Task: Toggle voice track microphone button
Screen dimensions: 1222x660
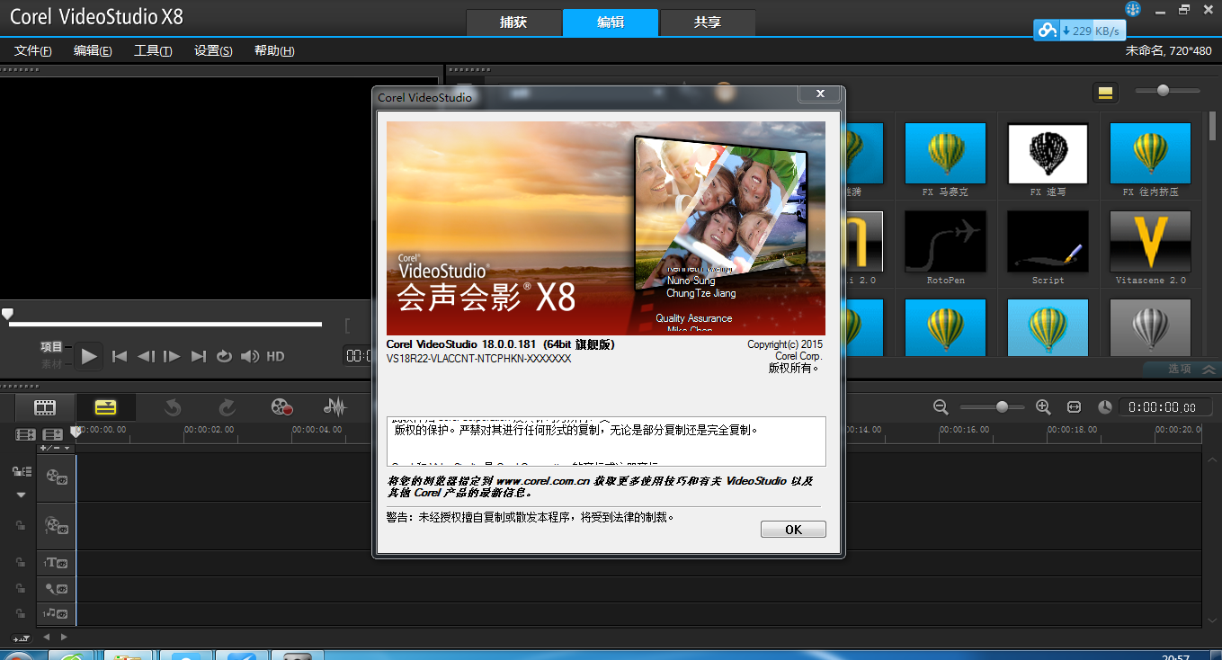Action: (56, 588)
